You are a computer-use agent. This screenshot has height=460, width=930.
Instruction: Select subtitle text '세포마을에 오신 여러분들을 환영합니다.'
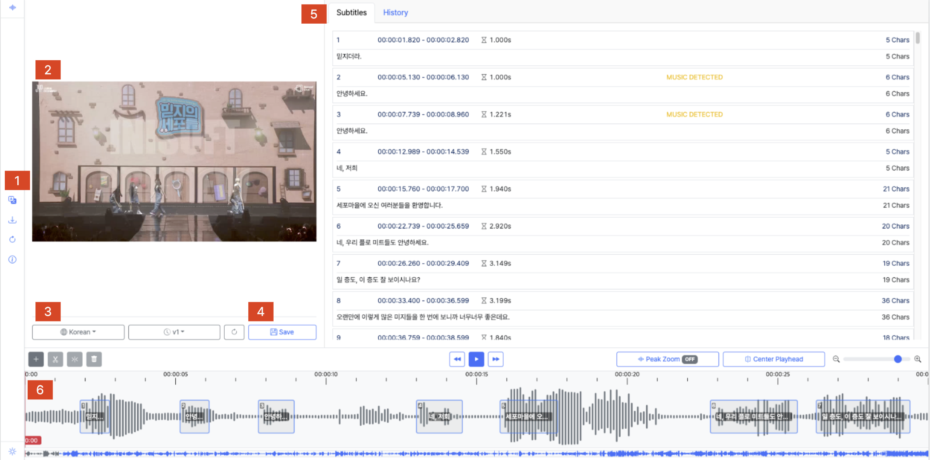point(389,205)
